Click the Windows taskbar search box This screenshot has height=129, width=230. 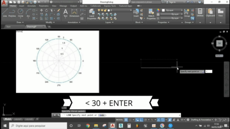[x=38, y=126]
